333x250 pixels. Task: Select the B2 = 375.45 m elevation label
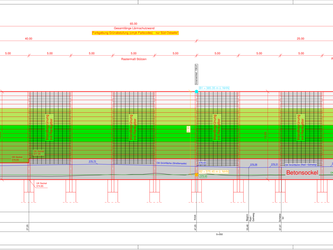tap(214, 171)
